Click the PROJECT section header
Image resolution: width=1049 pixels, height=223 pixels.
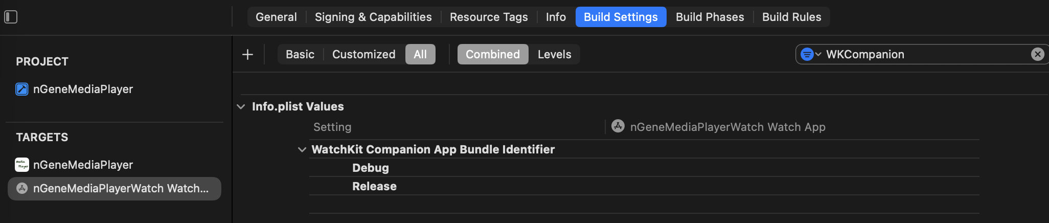pyautogui.click(x=42, y=61)
